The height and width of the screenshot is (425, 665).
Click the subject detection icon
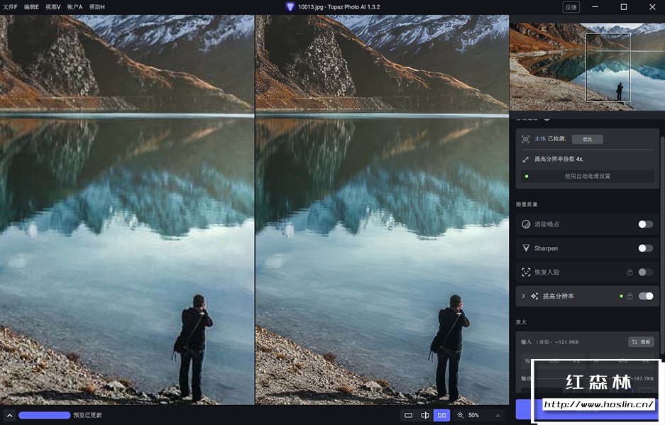click(x=525, y=139)
